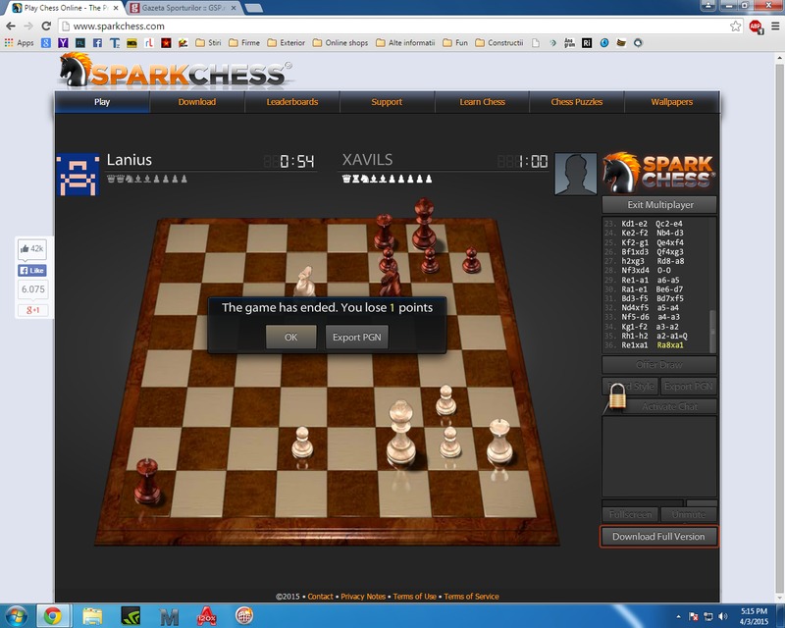Click the taskbar clock showing 5:15 PM

[x=754, y=616]
